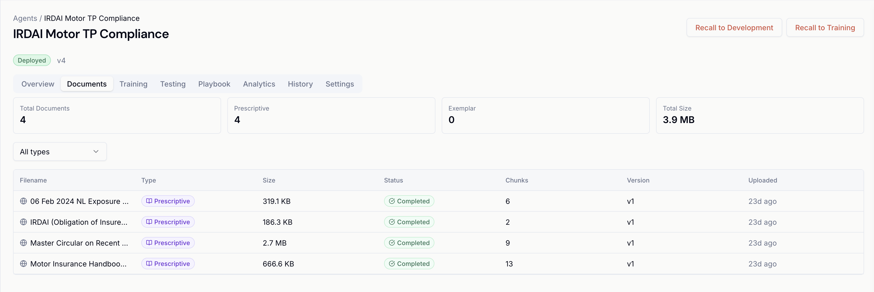Image resolution: width=874 pixels, height=292 pixels.
Task: Click book icon in Motor Insurance Handbook Prescriptive badge
Action: [x=149, y=264]
